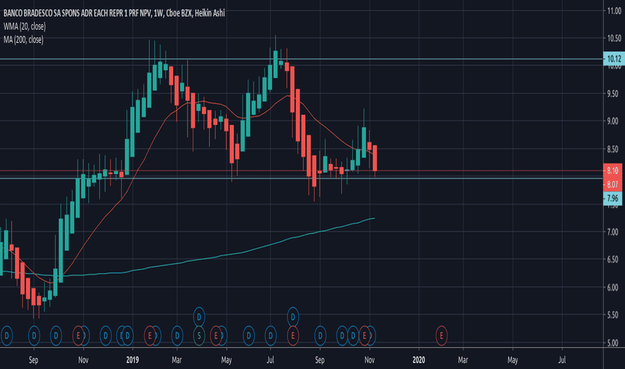Screen dimensions: 625x369
Task: Click the dividend marker above Jul 2019 label
Action: pyautogui.click(x=271, y=336)
